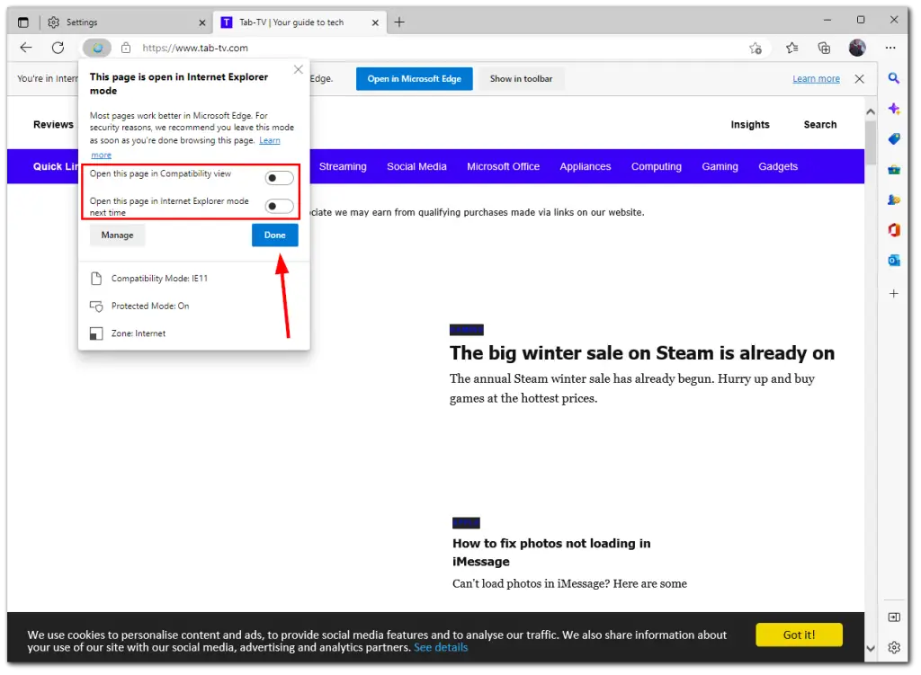The image size is (921, 675).
Task: Open the Settings and more menu
Action: 890,48
